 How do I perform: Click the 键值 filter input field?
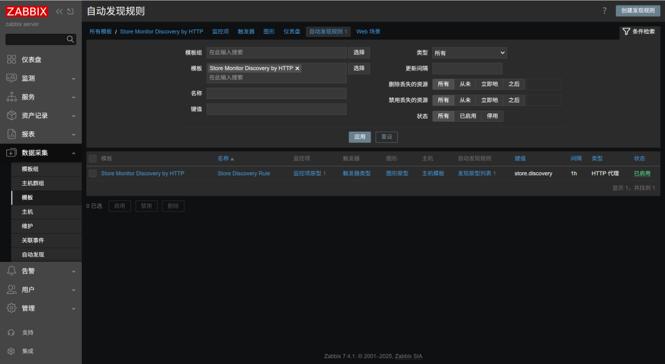click(x=276, y=109)
